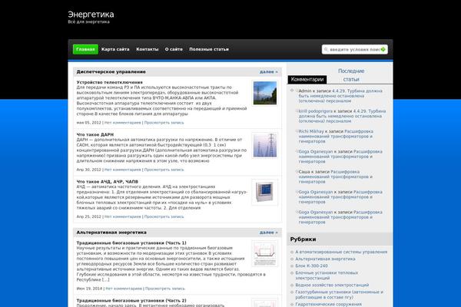461x307 pixels.
Task: Open the О сайте menu item
Action: (x=174, y=49)
